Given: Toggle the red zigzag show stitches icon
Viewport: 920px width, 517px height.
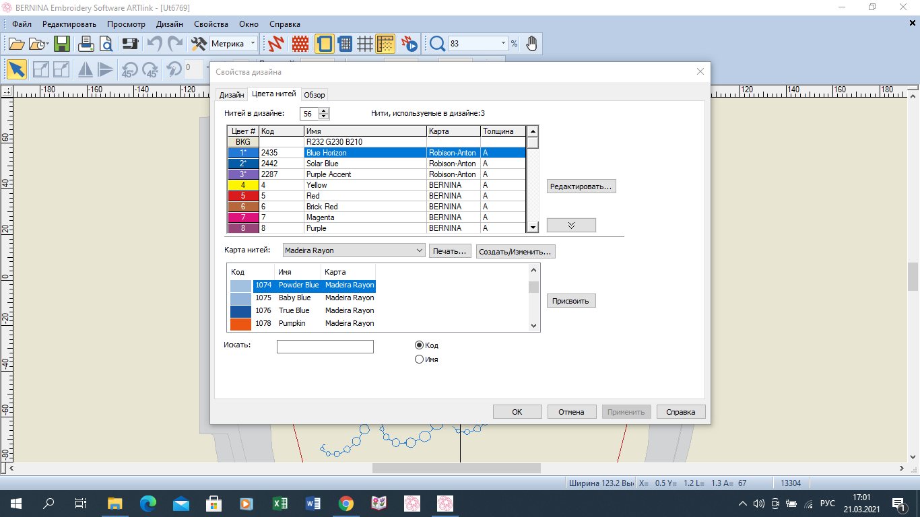Looking at the screenshot, I should pos(276,44).
